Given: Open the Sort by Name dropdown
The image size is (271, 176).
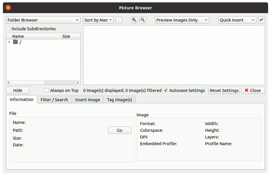Looking at the screenshot, I should point(98,20).
